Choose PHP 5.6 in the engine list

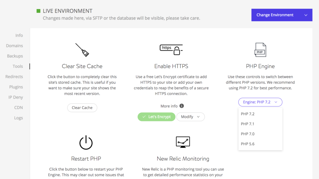[248, 144]
